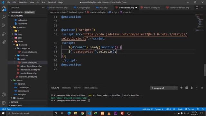Click Windows taskbar search box

click(30, 113)
